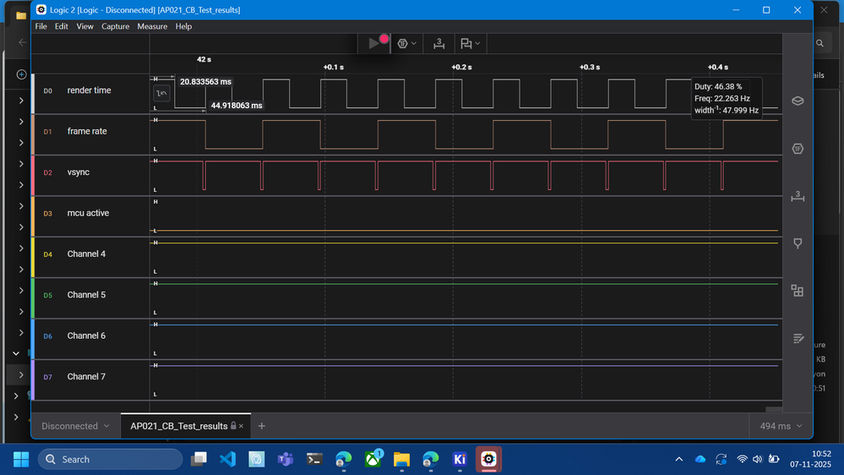
Task: Open Visual Studio Code from the taskbar
Action: (228, 460)
